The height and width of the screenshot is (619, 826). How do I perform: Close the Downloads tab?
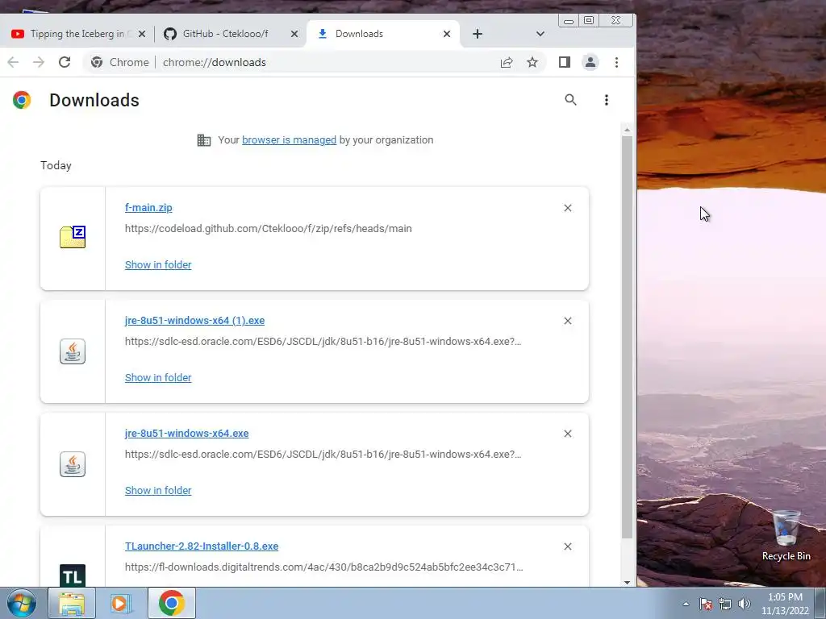[x=447, y=34]
